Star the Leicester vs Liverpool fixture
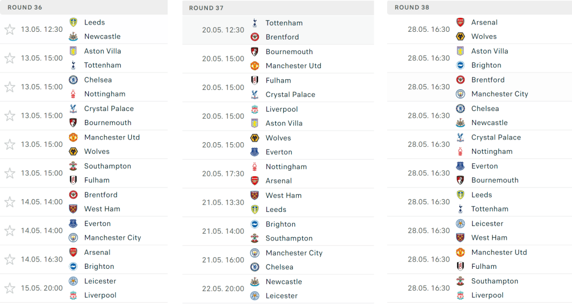Screen dimensions: 572x304 coord(9,288)
